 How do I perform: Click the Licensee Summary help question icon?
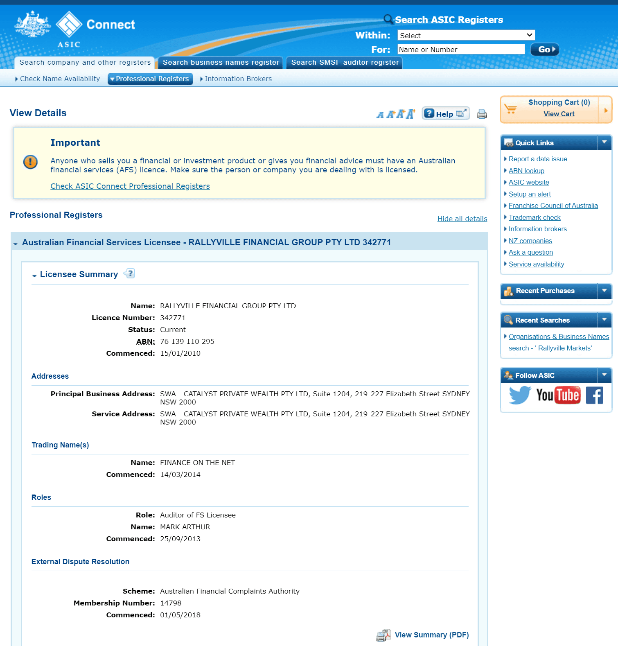tap(129, 273)
